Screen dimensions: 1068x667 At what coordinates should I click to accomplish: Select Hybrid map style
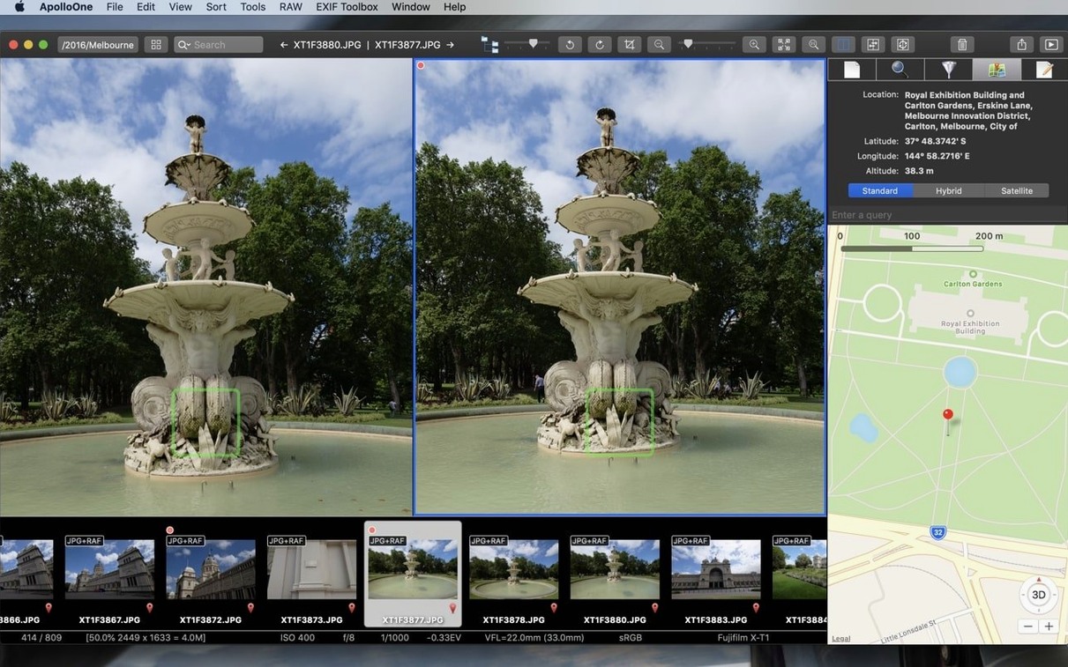[949, 190]
